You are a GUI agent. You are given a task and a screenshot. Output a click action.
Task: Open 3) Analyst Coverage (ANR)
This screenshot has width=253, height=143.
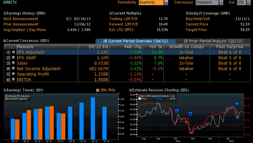(208, 13)
